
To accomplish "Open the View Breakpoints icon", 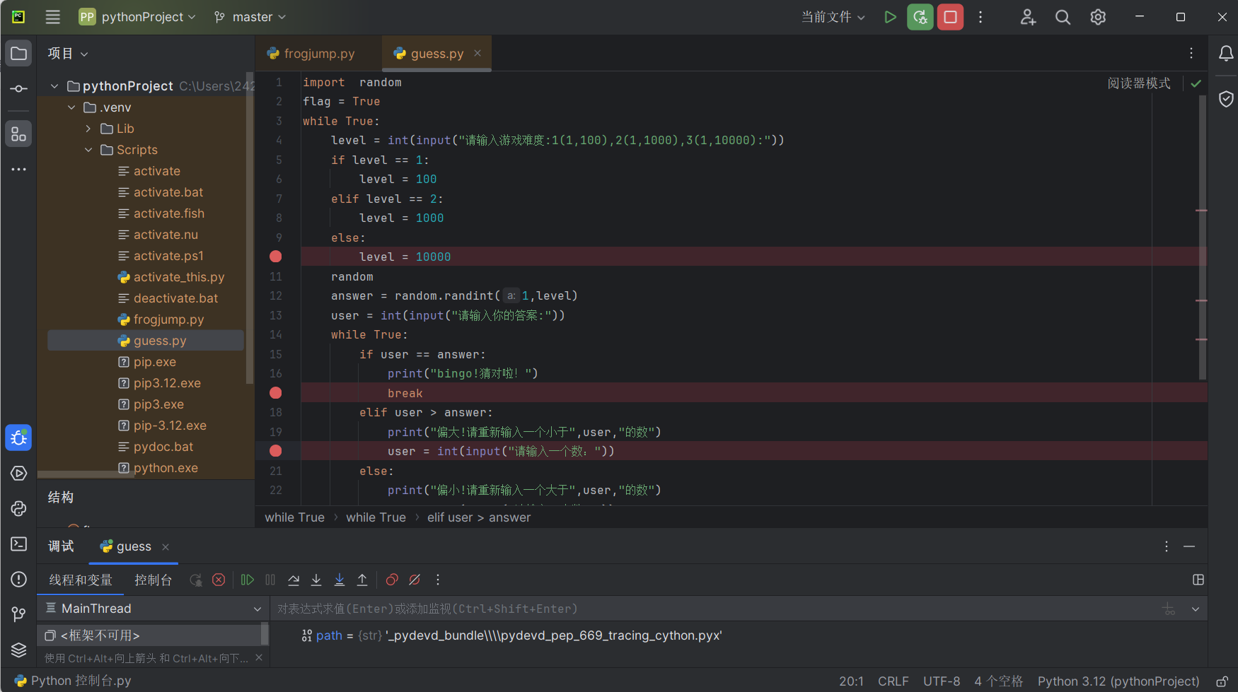I will [x=392, y=580].
